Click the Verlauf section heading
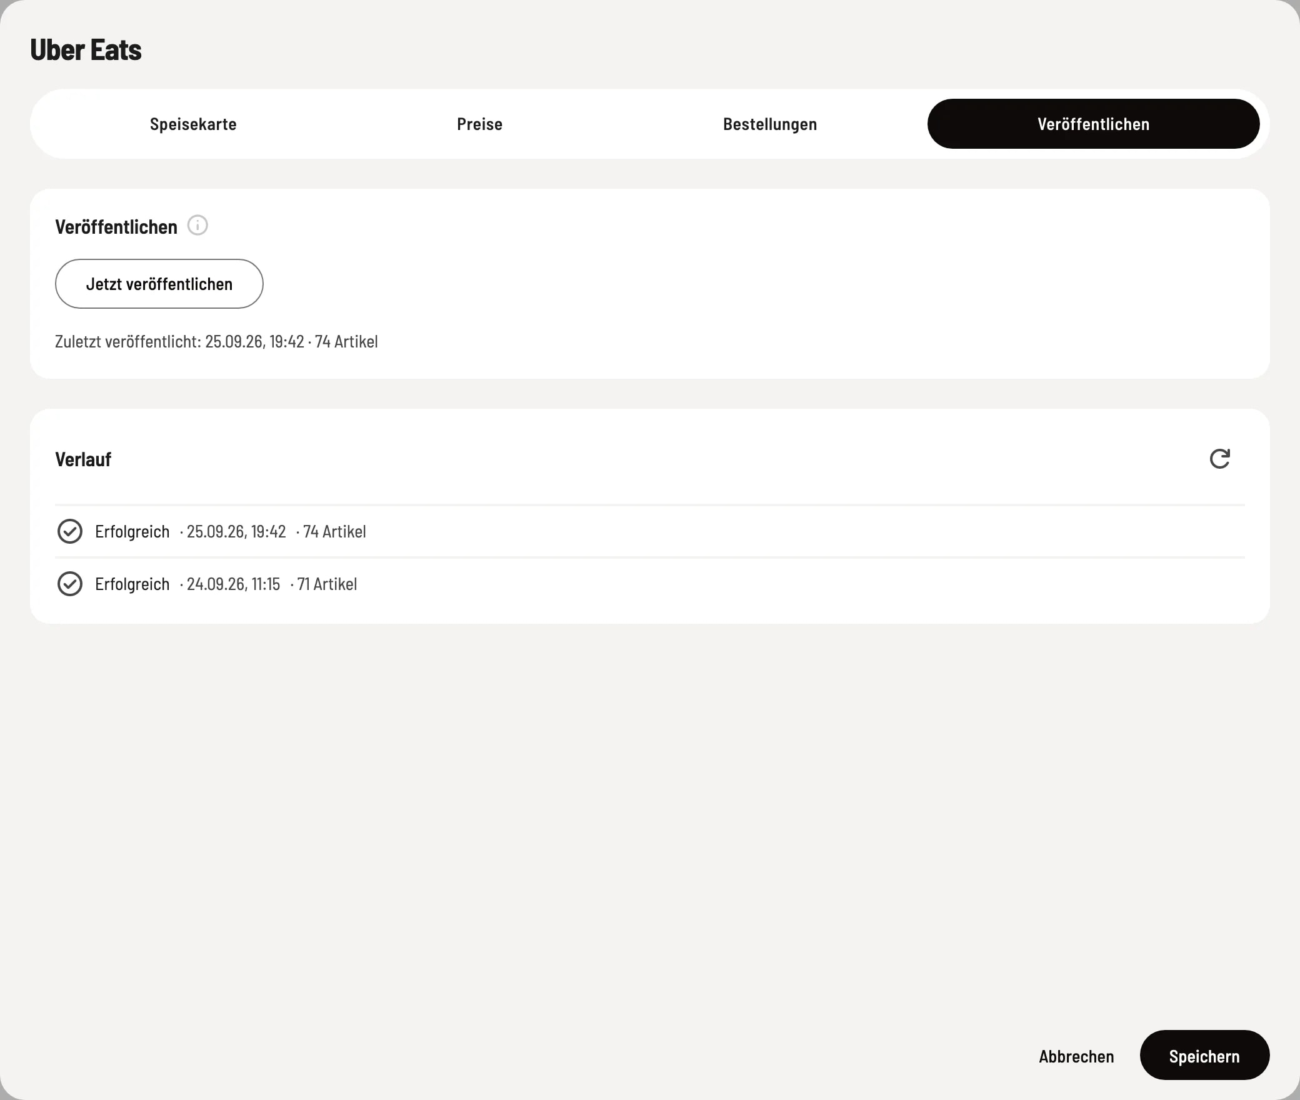 point(83,459)
